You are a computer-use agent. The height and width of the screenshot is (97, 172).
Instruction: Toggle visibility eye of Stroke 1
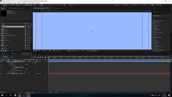(x=1, y=69)
